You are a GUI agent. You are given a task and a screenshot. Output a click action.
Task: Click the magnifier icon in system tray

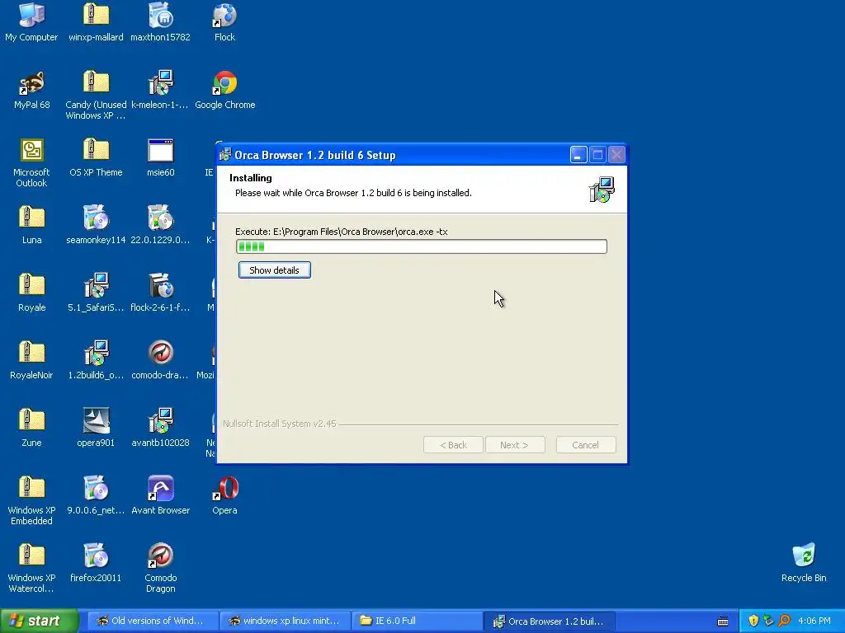click(x=784, y=621)
